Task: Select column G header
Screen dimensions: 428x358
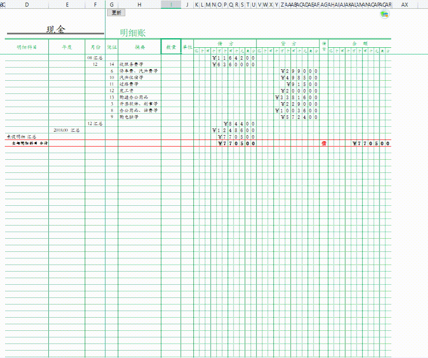Action: click(x=112, y=4)
